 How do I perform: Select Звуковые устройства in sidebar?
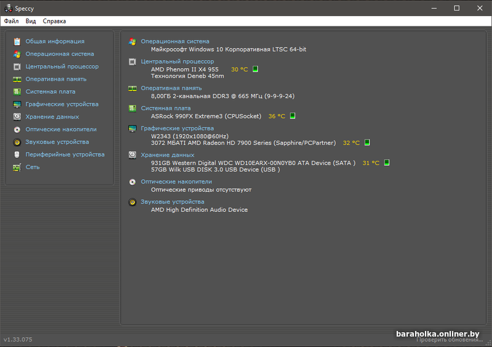pyautogui.click(x=57, y=142)
